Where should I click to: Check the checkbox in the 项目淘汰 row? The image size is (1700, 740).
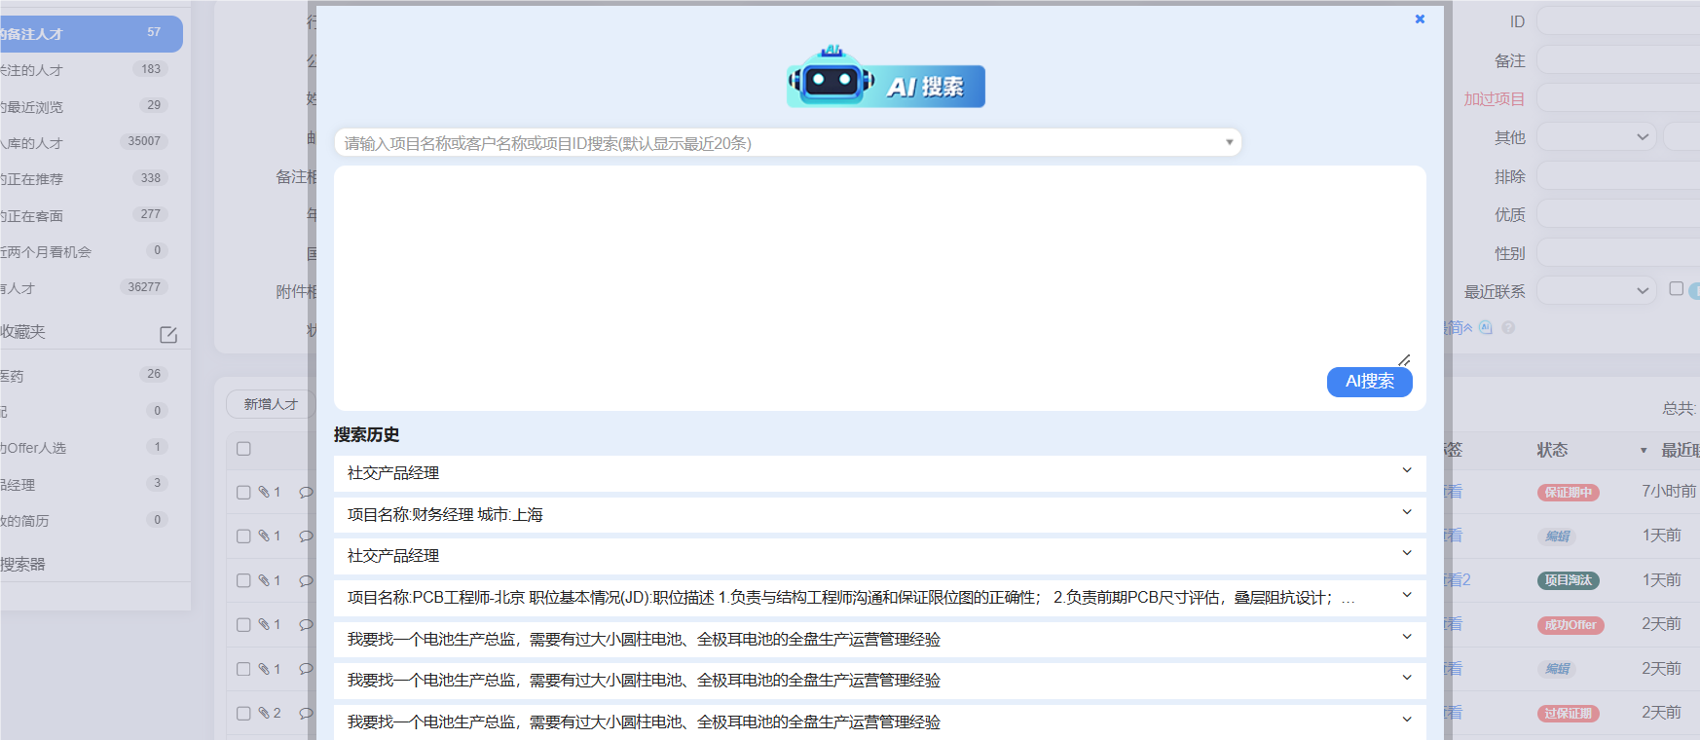243,580
